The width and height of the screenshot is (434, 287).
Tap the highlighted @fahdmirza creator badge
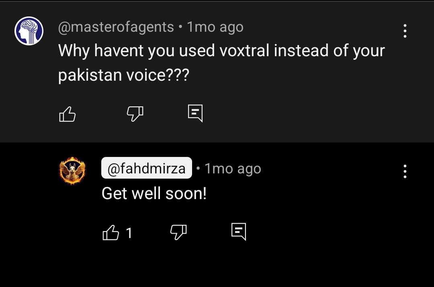point(146,168)
